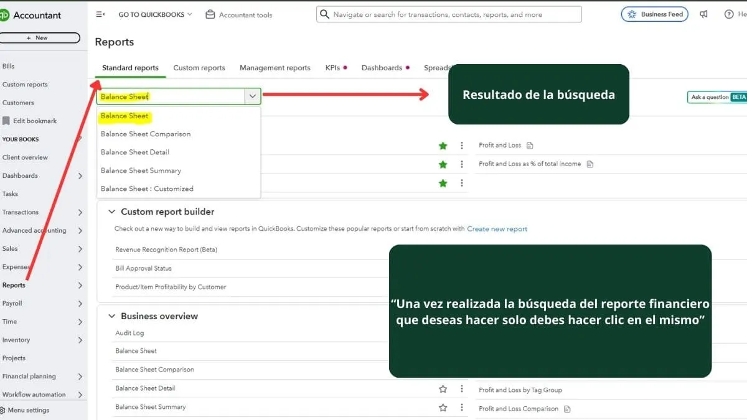
Task: Open Audit Log under Business overview
Action: tap(129, 333)
